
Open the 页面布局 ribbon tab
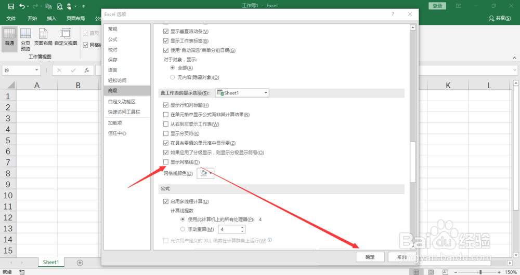coord(75,18)
